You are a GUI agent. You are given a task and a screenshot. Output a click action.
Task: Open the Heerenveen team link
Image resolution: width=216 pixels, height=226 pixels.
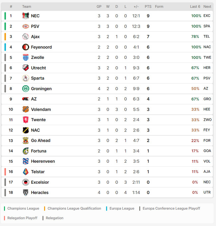coord(43,161)
